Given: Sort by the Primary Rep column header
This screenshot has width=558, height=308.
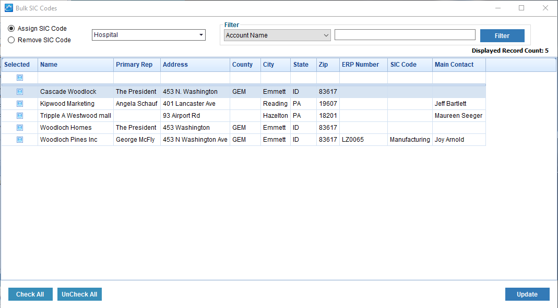Looking at the screenshot, I should pyautogui.click(x=137, y=65).
